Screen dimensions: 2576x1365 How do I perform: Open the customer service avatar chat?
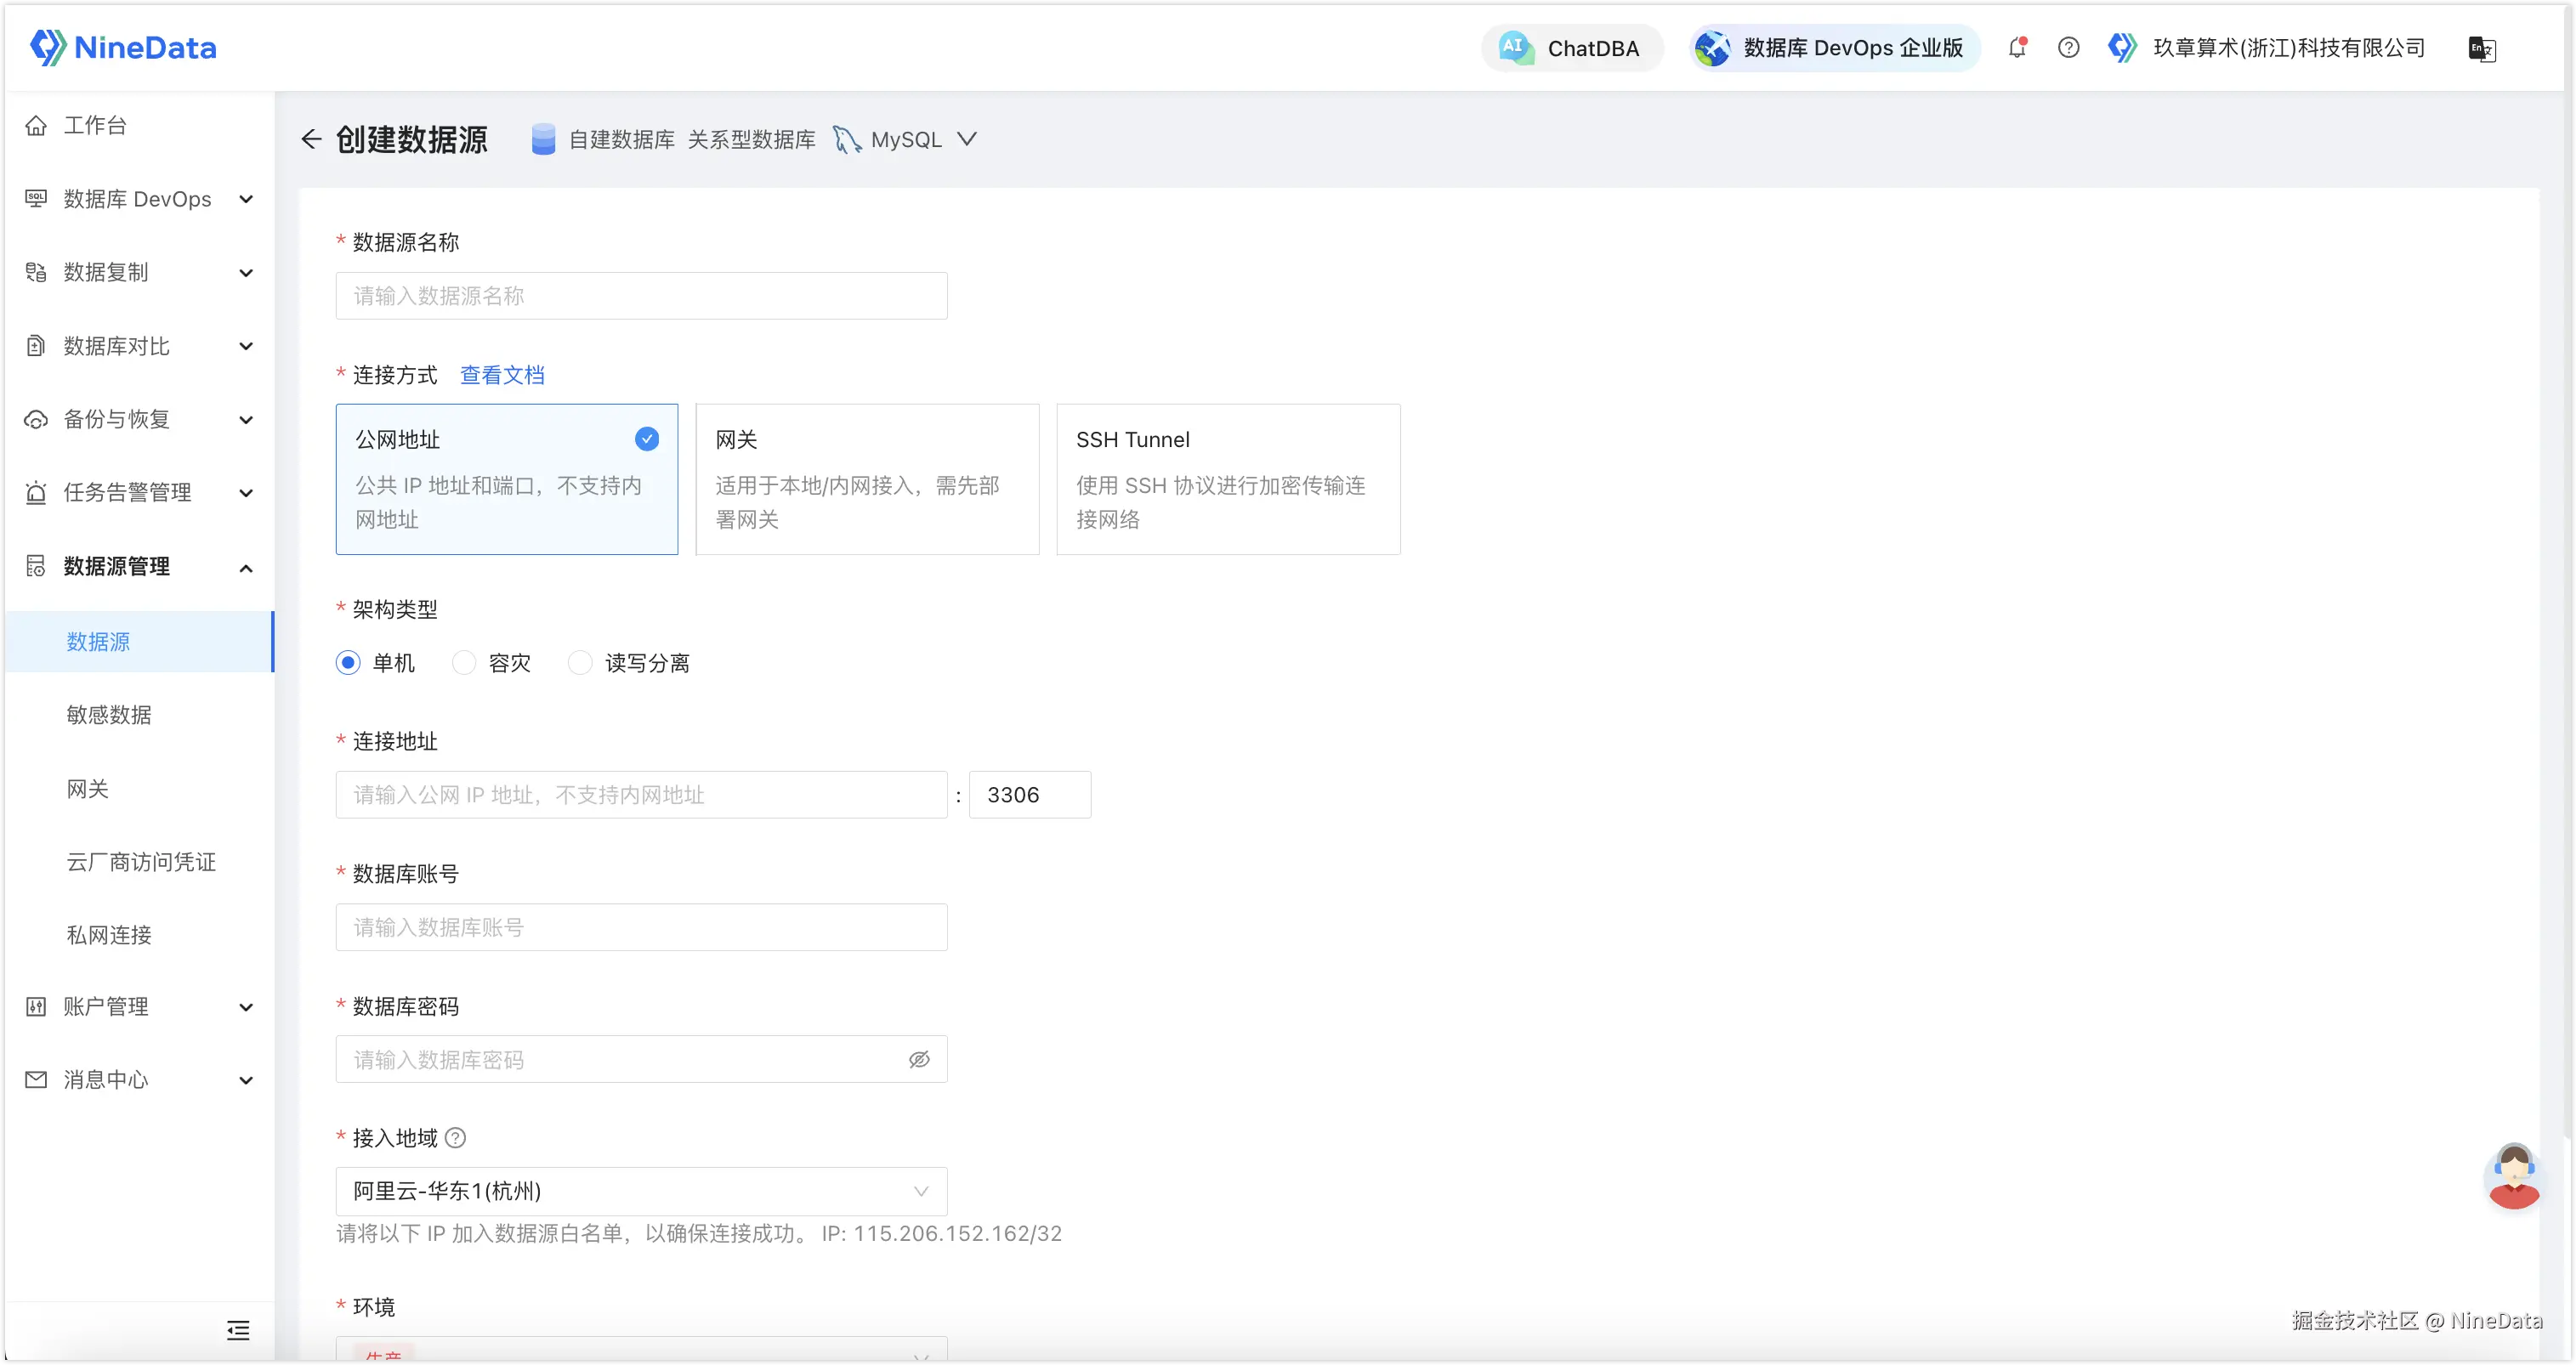click(x=2512, y=1176)
